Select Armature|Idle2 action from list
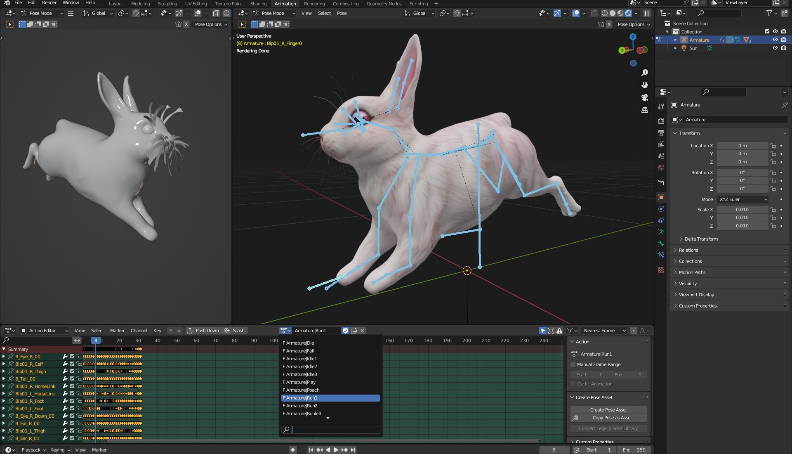 coord(302,367)
